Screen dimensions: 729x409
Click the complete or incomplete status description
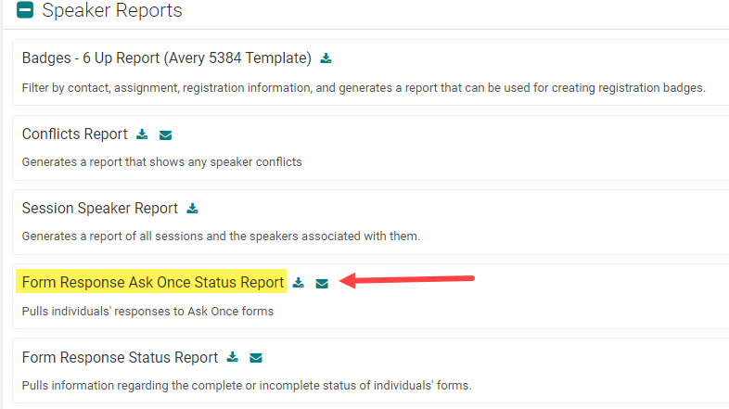(247, 385)
